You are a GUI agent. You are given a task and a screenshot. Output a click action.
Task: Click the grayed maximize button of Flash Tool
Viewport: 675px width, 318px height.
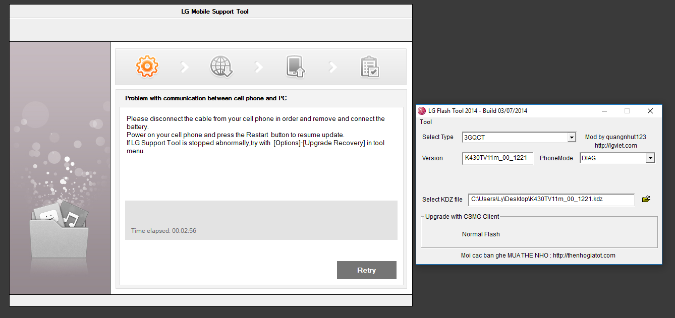(627, 111)
